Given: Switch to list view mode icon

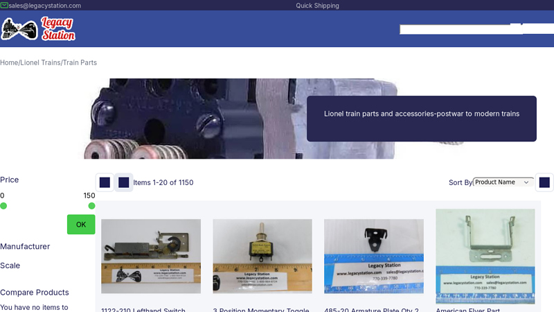Looking at the screenshot, I should [x=124, y=182].
